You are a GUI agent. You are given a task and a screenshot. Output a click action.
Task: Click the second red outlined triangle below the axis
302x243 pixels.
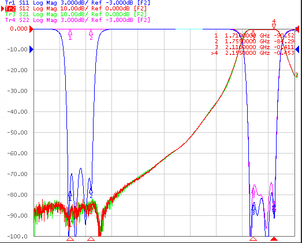click(x=91, y=239)
